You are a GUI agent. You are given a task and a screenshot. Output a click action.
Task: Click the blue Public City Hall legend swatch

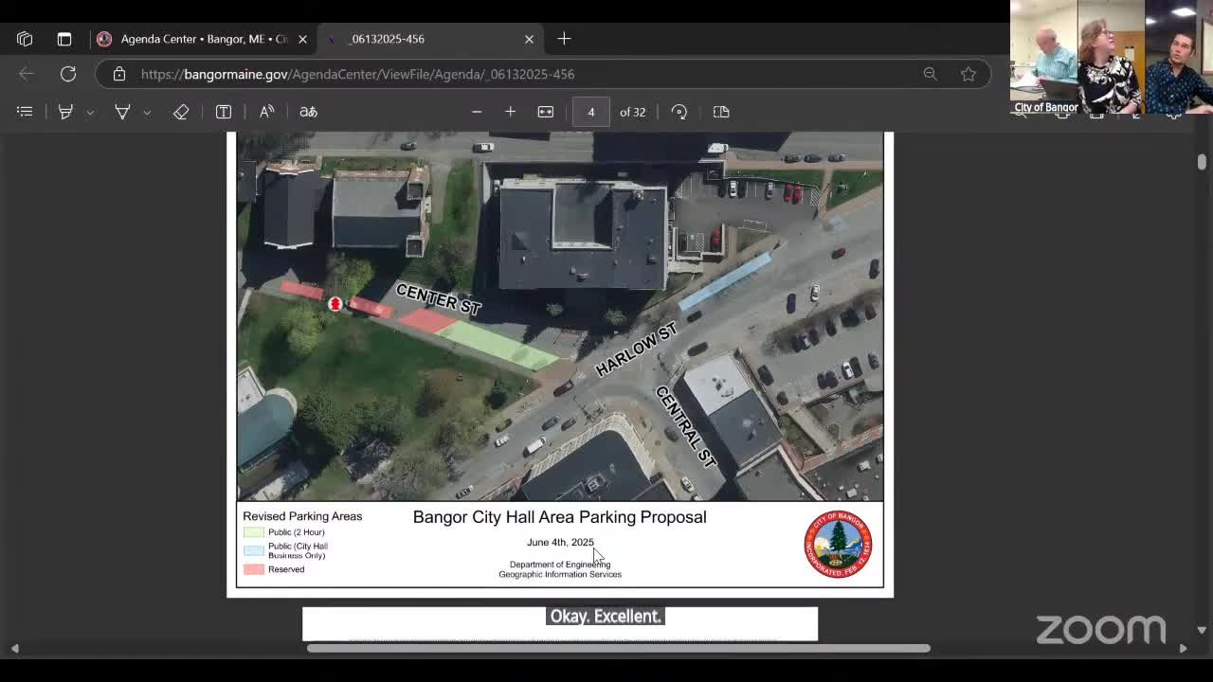[x=253, y=550]
